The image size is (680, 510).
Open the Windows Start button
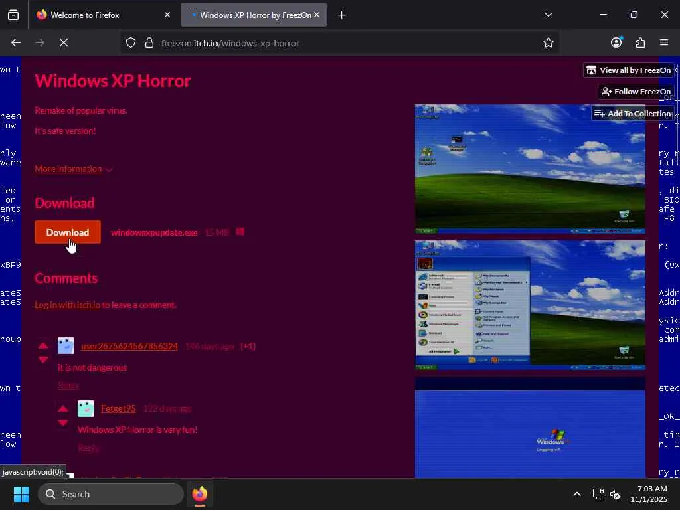pos(21,494)
